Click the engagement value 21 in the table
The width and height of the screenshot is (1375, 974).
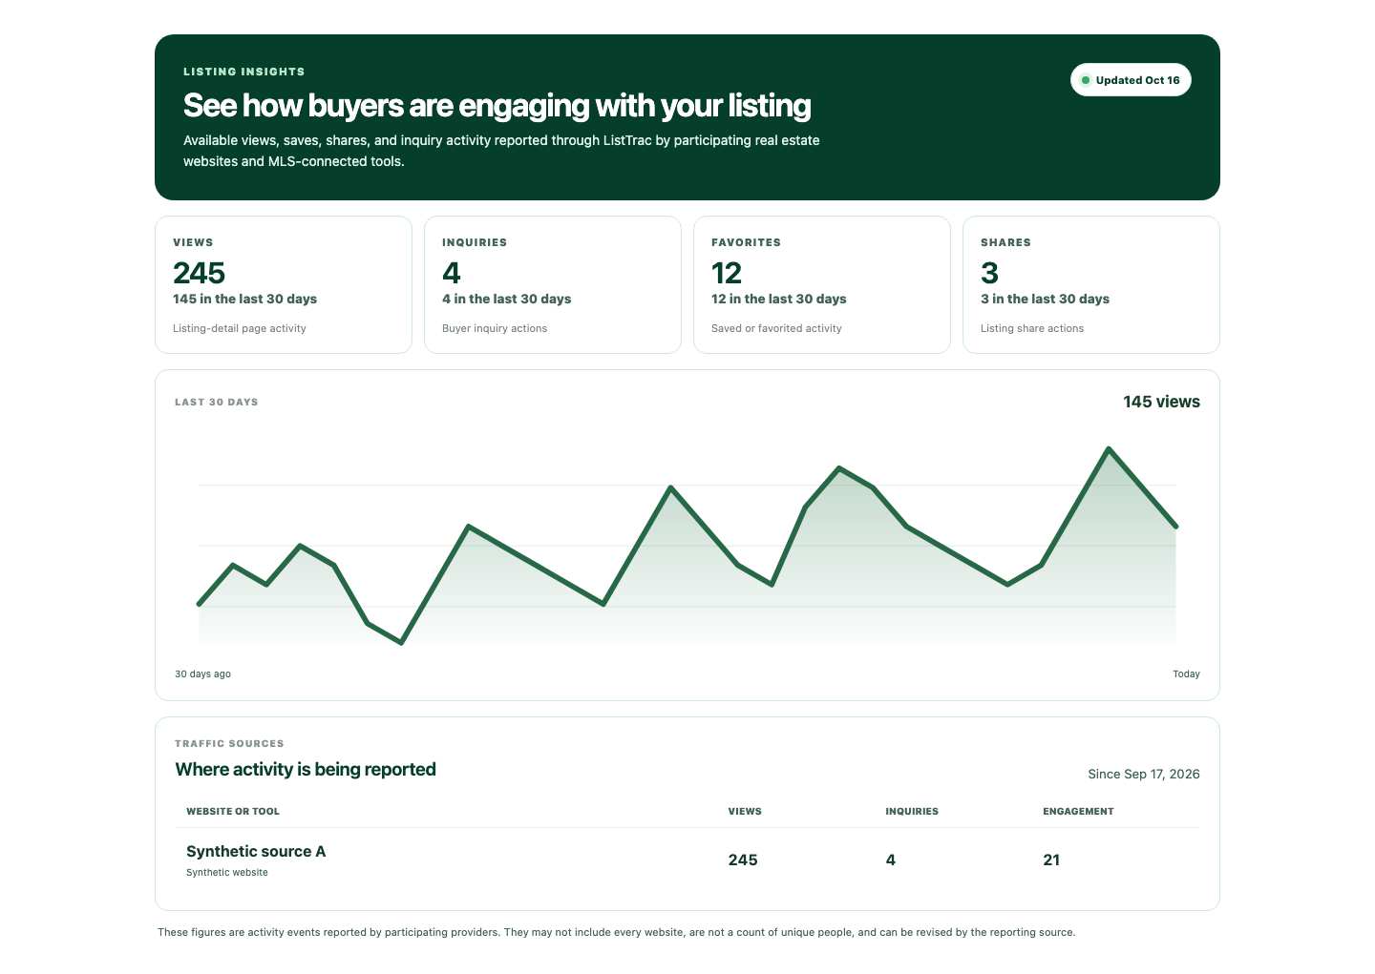pos(1051,860)
